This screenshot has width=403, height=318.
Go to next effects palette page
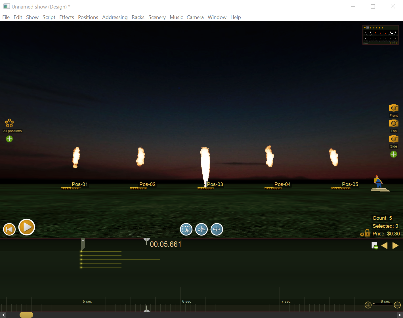pyautogui.click(x=397, y=43)
